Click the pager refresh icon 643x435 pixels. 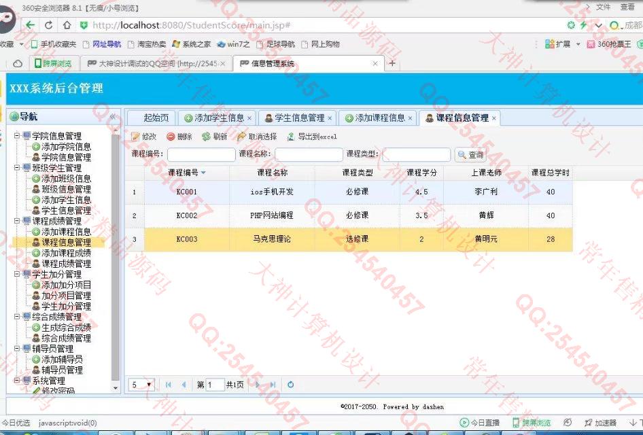[x=291, y=385]
